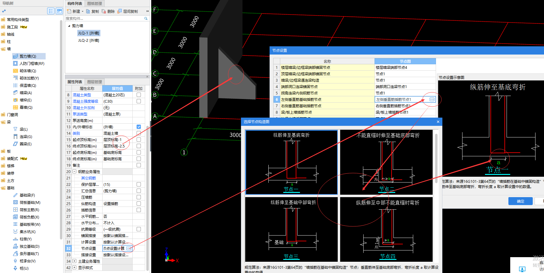Collapse the 墙 folder in navigation tree
Screen dimensions: 544x273
click(3, 49)
